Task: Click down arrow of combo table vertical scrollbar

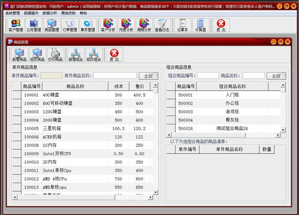Action: coord(283,130)
